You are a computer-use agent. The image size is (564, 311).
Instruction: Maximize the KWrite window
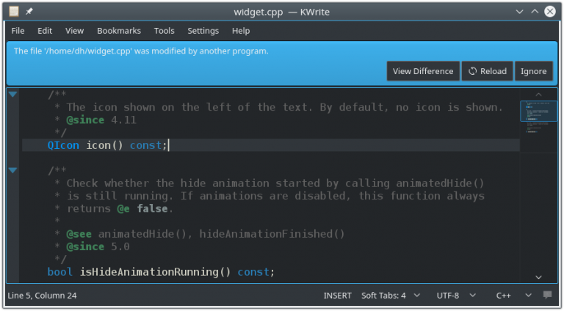point(535,12)
